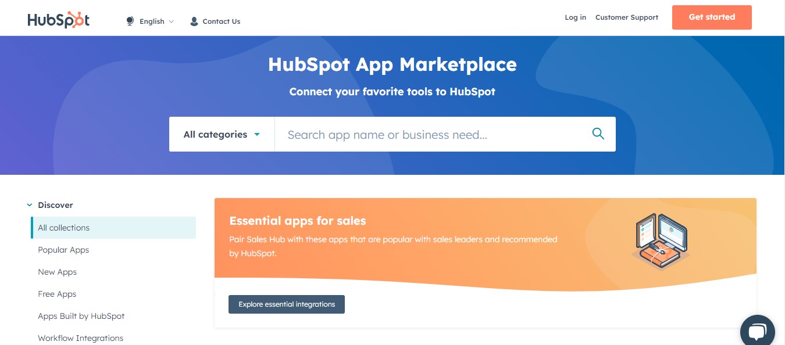The height and width of the screenshot is (345, 785).
Task: Open Workflow Integrations collection
Action: [81, 338]
